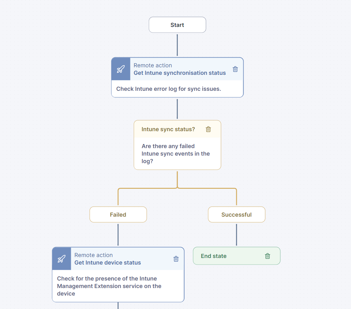Click the End state node label

(x=214, y=256)
